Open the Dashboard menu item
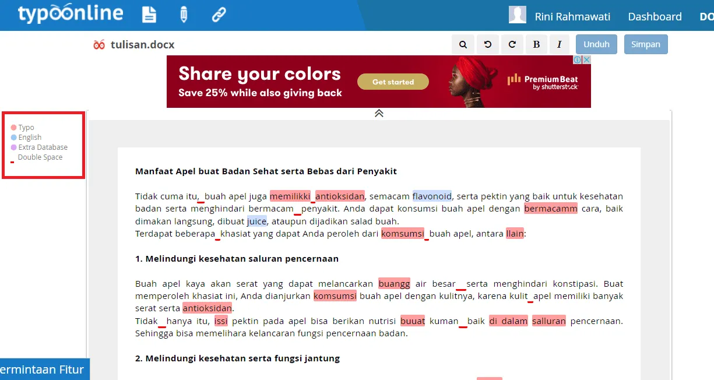This screenshot has width=714, height=380. click(x=655, y=17)
